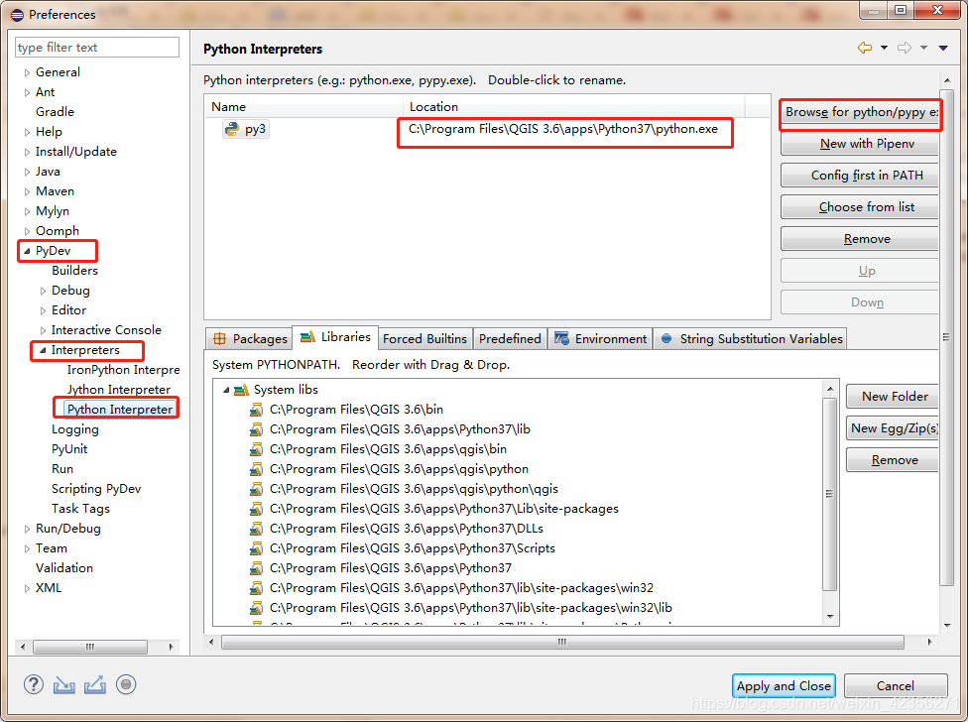
Task: Open the back history dropdown arrow
Action: [x=884, y=48]
